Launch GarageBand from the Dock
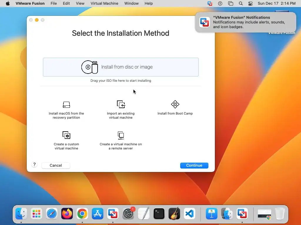 pyautogui.click(x=174, y=214)
